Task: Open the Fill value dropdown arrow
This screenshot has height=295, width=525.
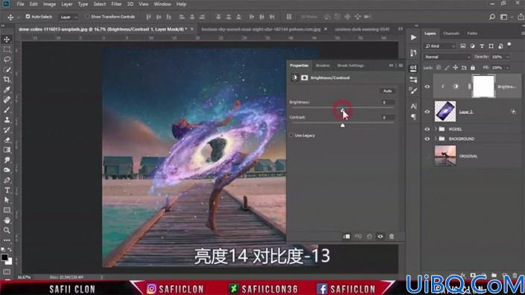Action: point(508,68)
